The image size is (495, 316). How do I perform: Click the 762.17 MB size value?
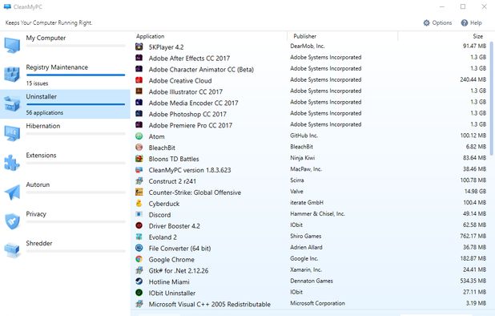pyautogui.click(x=473, y=236)
